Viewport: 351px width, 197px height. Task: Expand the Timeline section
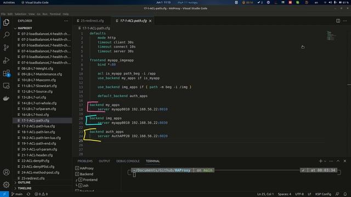click(24, 188)
